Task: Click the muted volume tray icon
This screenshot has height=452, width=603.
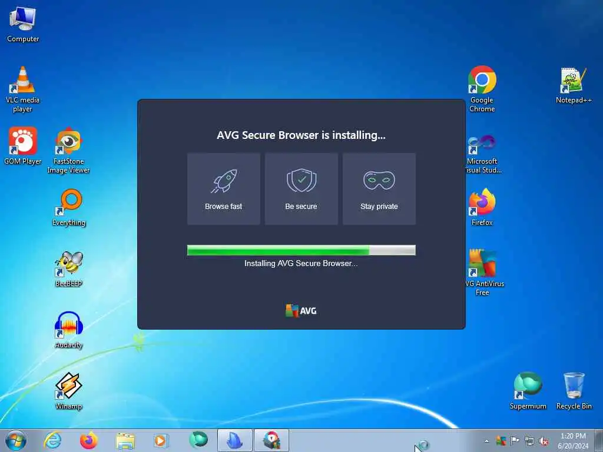Action: pos(544,441)
